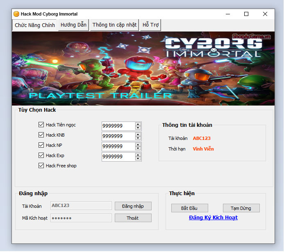Viewport: 284px width, 252px height.
Task: Focus the Hack Exp number field
Action: coord(118,157)
